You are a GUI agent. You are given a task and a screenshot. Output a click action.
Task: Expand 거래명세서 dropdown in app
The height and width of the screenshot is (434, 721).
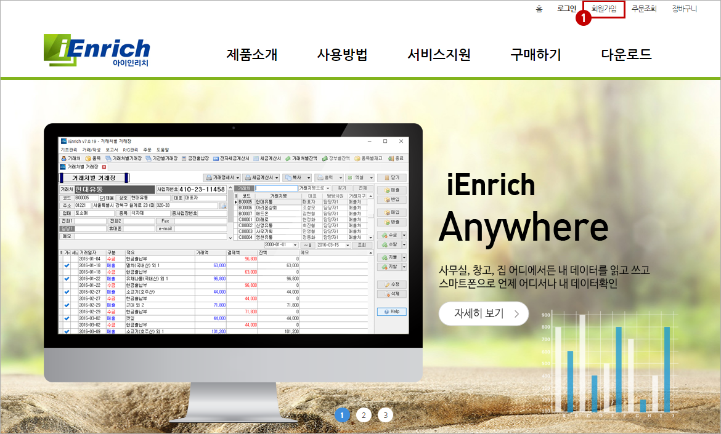tap(238, 178)
